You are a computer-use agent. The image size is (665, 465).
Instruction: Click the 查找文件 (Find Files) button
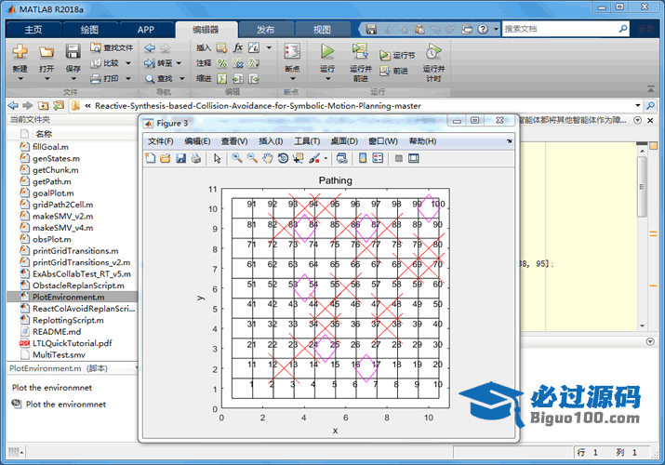[x=112, y=48]
